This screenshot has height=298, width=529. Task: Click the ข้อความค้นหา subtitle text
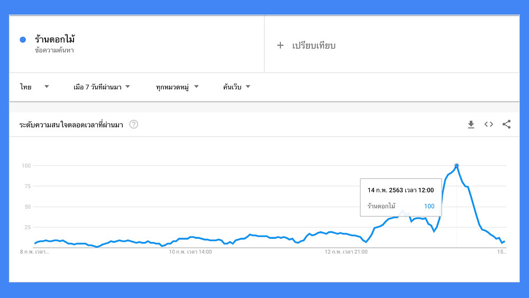point(54,50)
